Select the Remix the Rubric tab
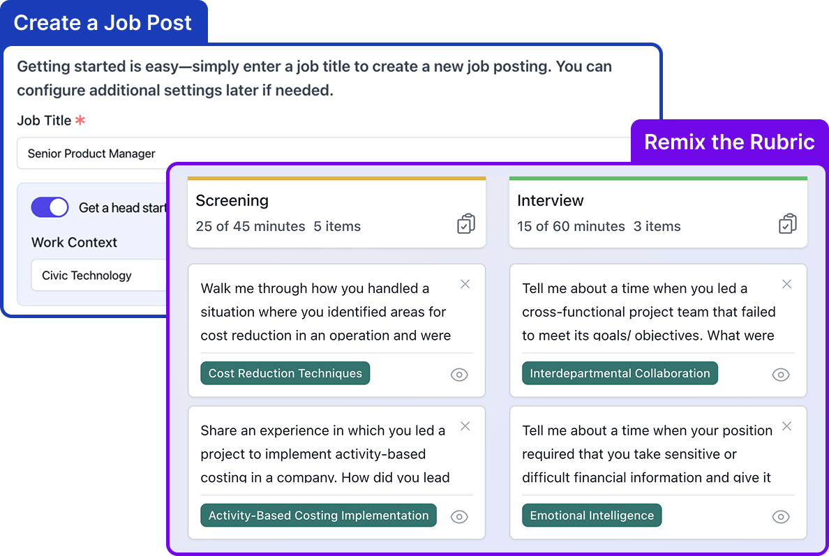This screenshot has width=829, height=556. (729, 142)
